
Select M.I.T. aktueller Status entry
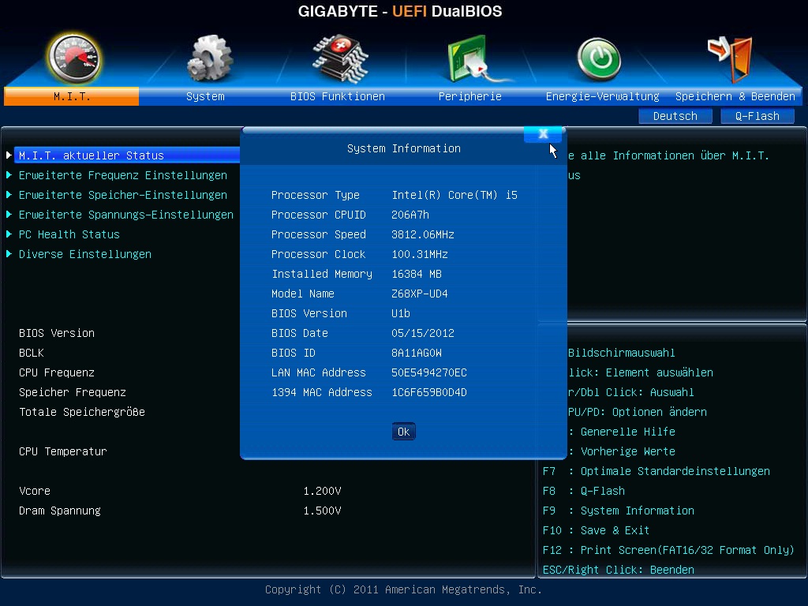tap(127, 155)
